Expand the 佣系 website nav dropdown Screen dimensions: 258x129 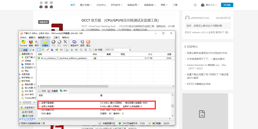[164, 5]
